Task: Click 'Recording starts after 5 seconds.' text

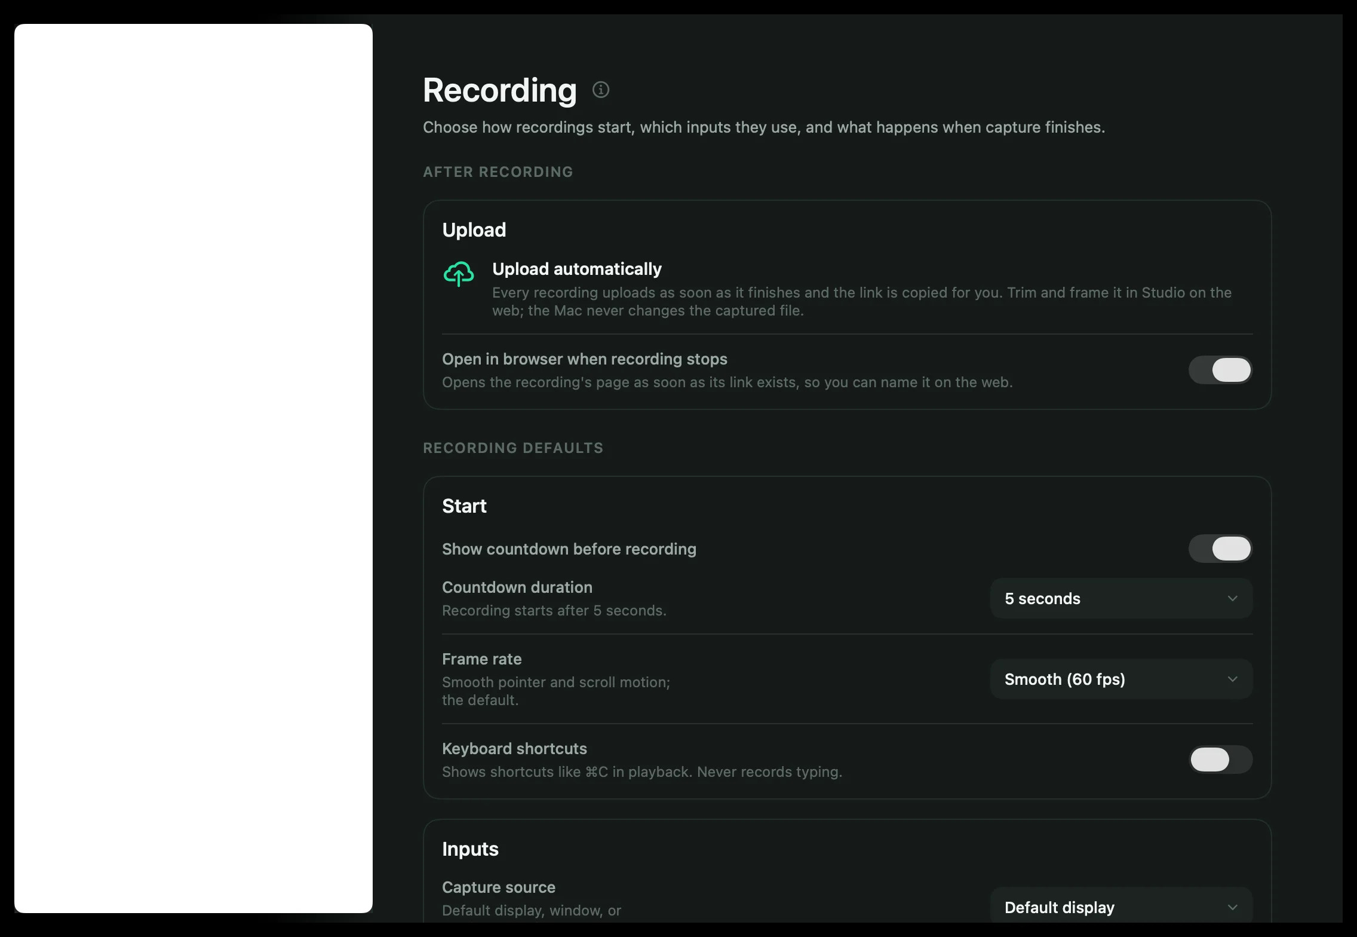Action: coord(554,610)
